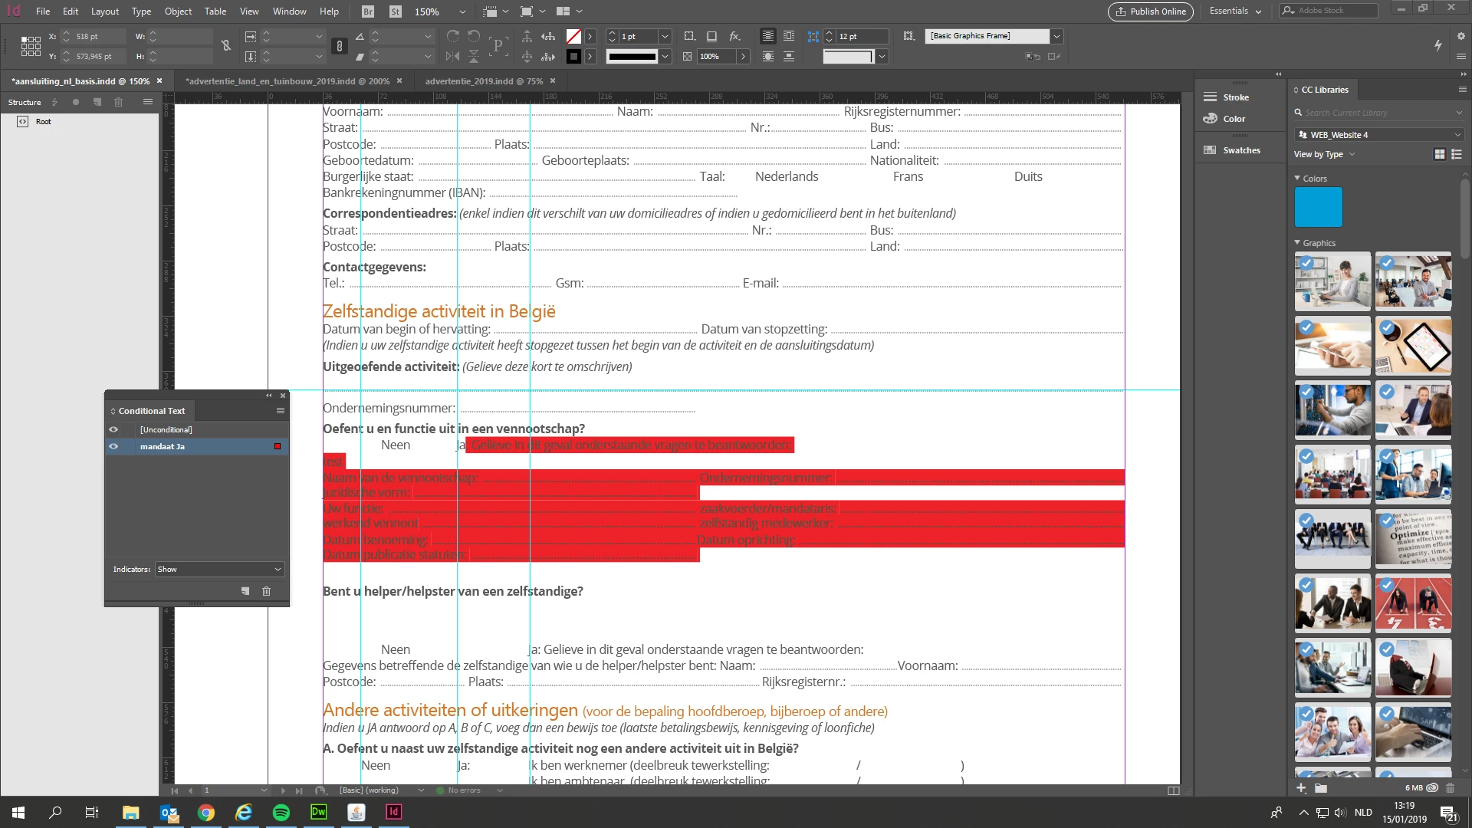This screenshot has height=828, width=1472.
Task: Click the Publish Online button
Action: (1151, 11)
